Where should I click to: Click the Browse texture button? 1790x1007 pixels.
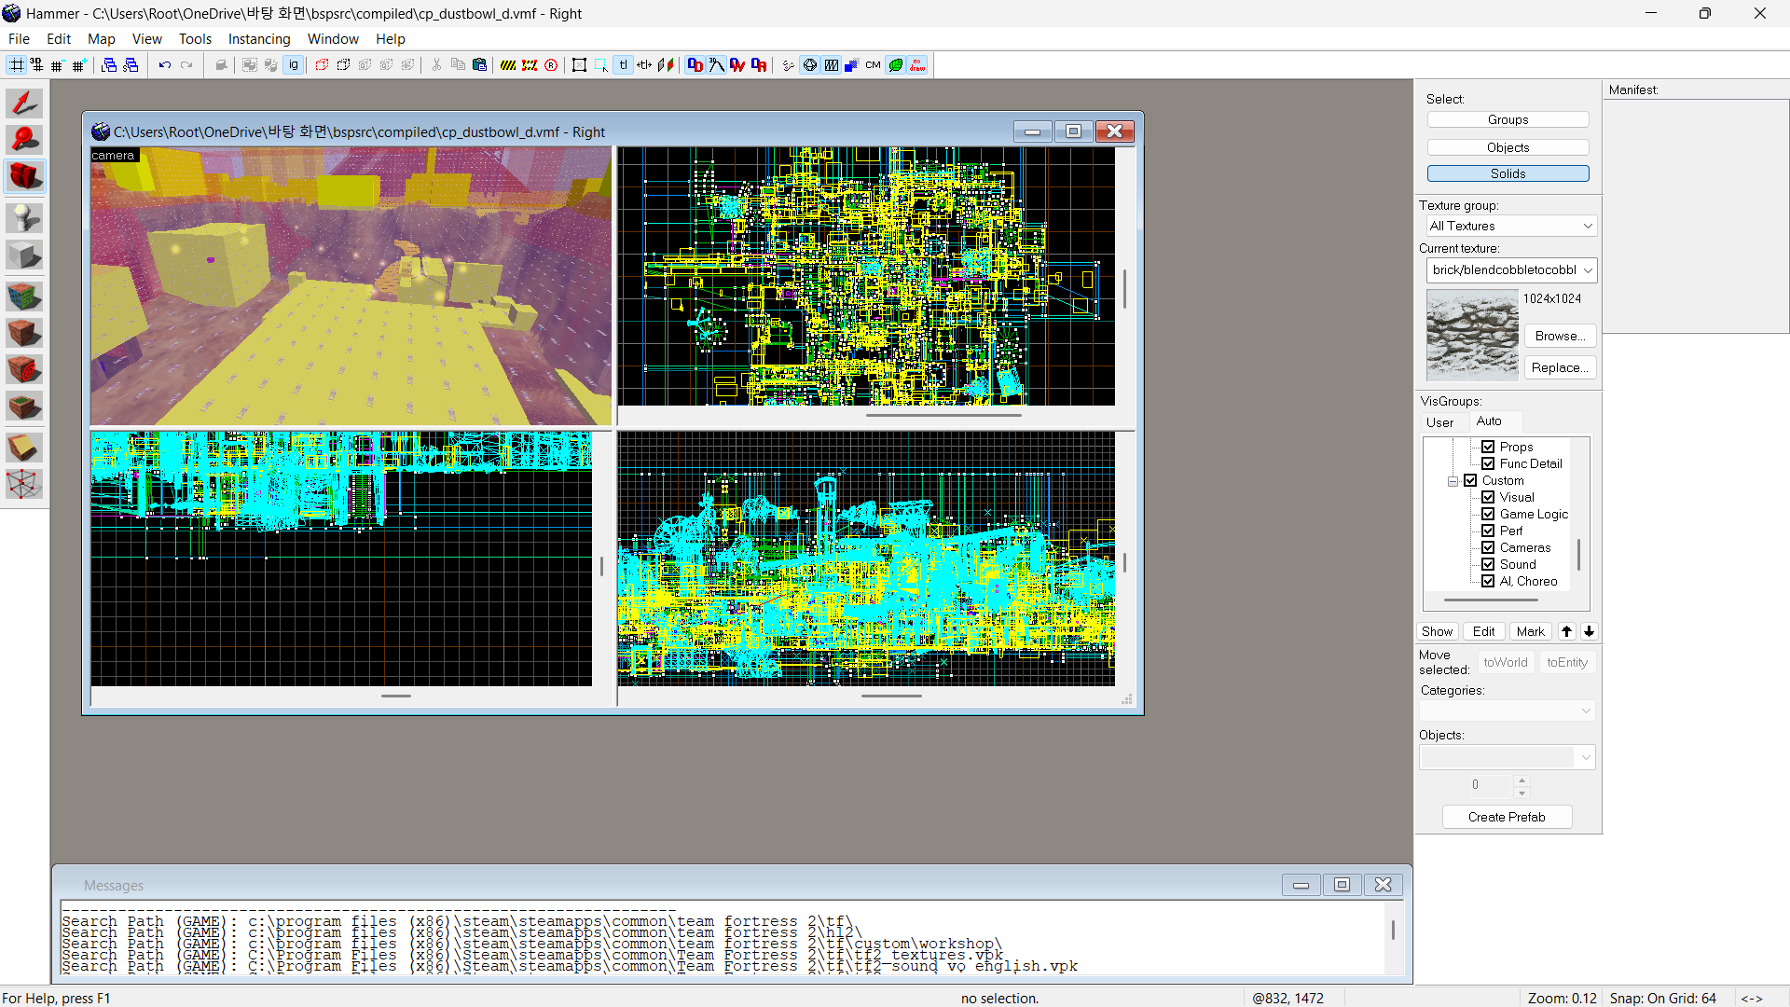[1561, 336]
